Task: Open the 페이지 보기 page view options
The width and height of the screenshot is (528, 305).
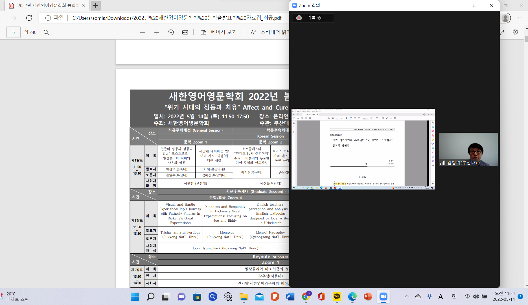Action: [x=218, y=32]
